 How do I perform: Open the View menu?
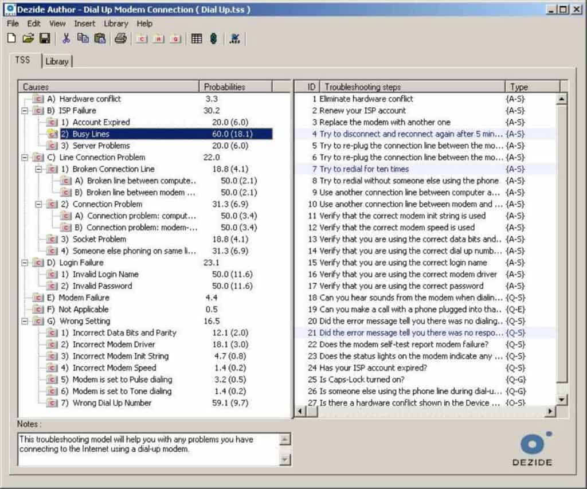57,24
